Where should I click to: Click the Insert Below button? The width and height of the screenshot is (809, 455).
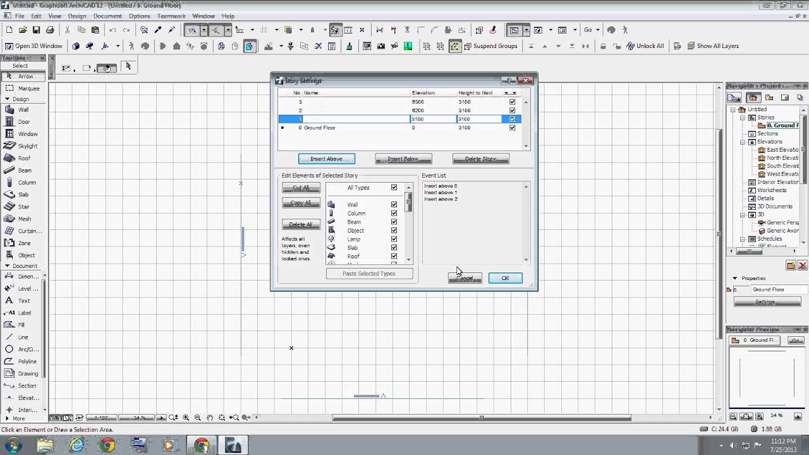click(403, 159)
